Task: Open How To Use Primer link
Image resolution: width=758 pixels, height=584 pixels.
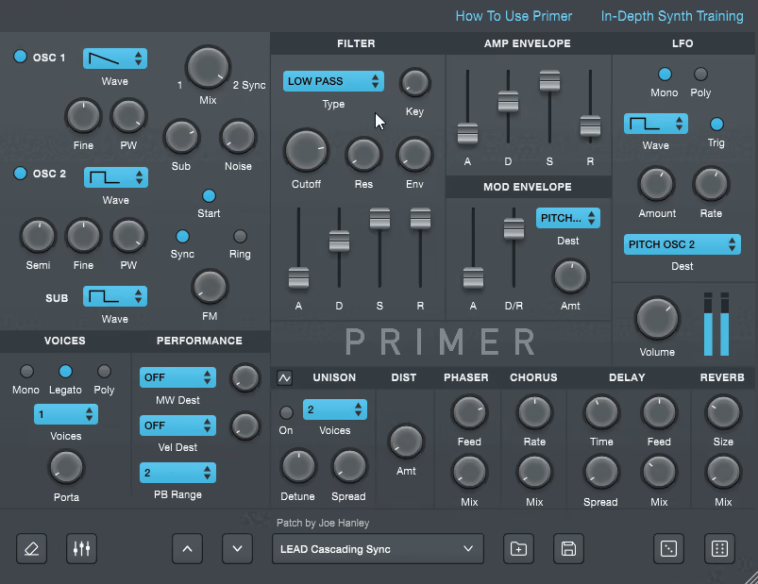Action: click(x=514, y=16)
